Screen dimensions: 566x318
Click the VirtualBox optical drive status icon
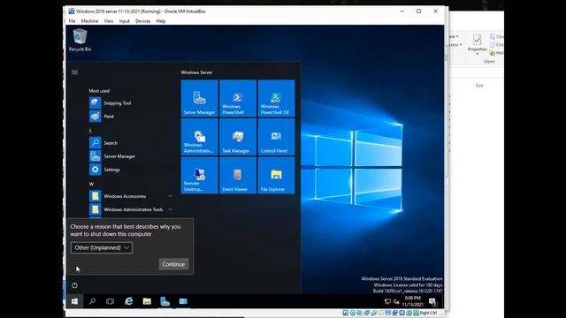tap(353, 313)
